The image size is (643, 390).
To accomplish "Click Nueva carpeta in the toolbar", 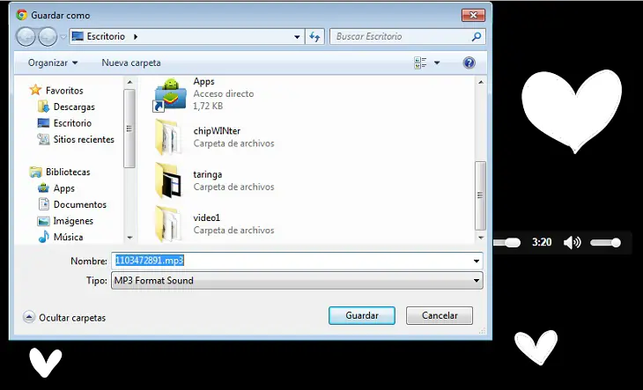I will [131, 63].
